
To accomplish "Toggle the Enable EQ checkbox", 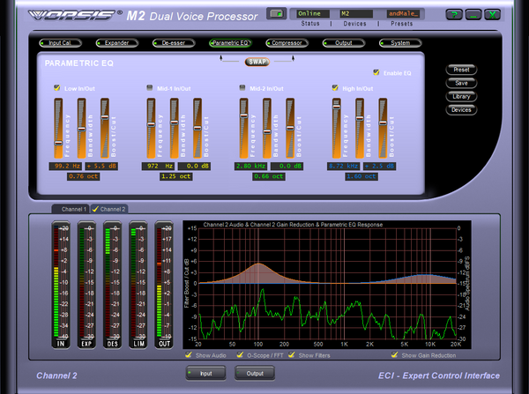I will [x=376, y=72].
